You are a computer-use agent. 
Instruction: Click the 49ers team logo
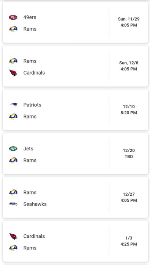(13, 17)
